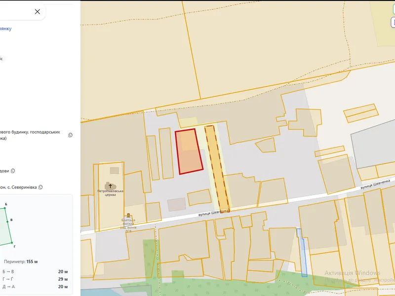Click the 'Периметр: 155 м' text

coord(21,261)
